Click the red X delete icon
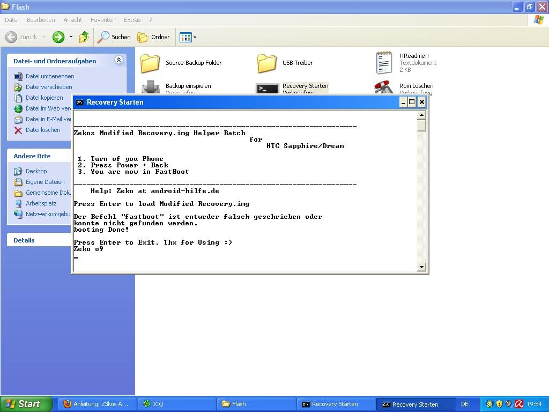 pyautogui.click(x=18, y=130)
